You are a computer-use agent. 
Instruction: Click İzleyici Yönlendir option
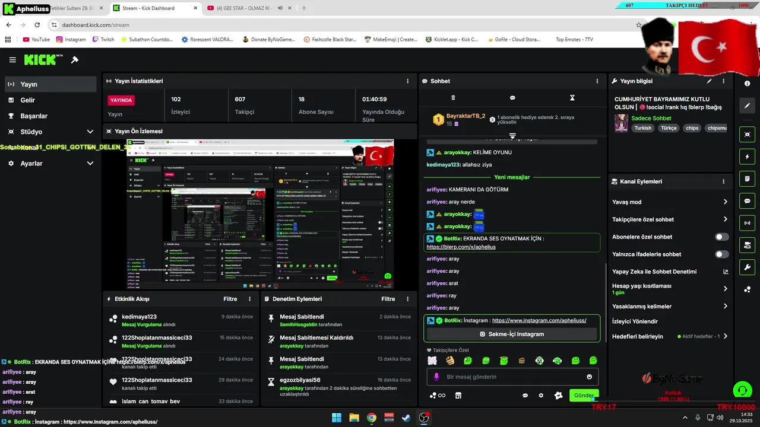(x=635, y=321)
